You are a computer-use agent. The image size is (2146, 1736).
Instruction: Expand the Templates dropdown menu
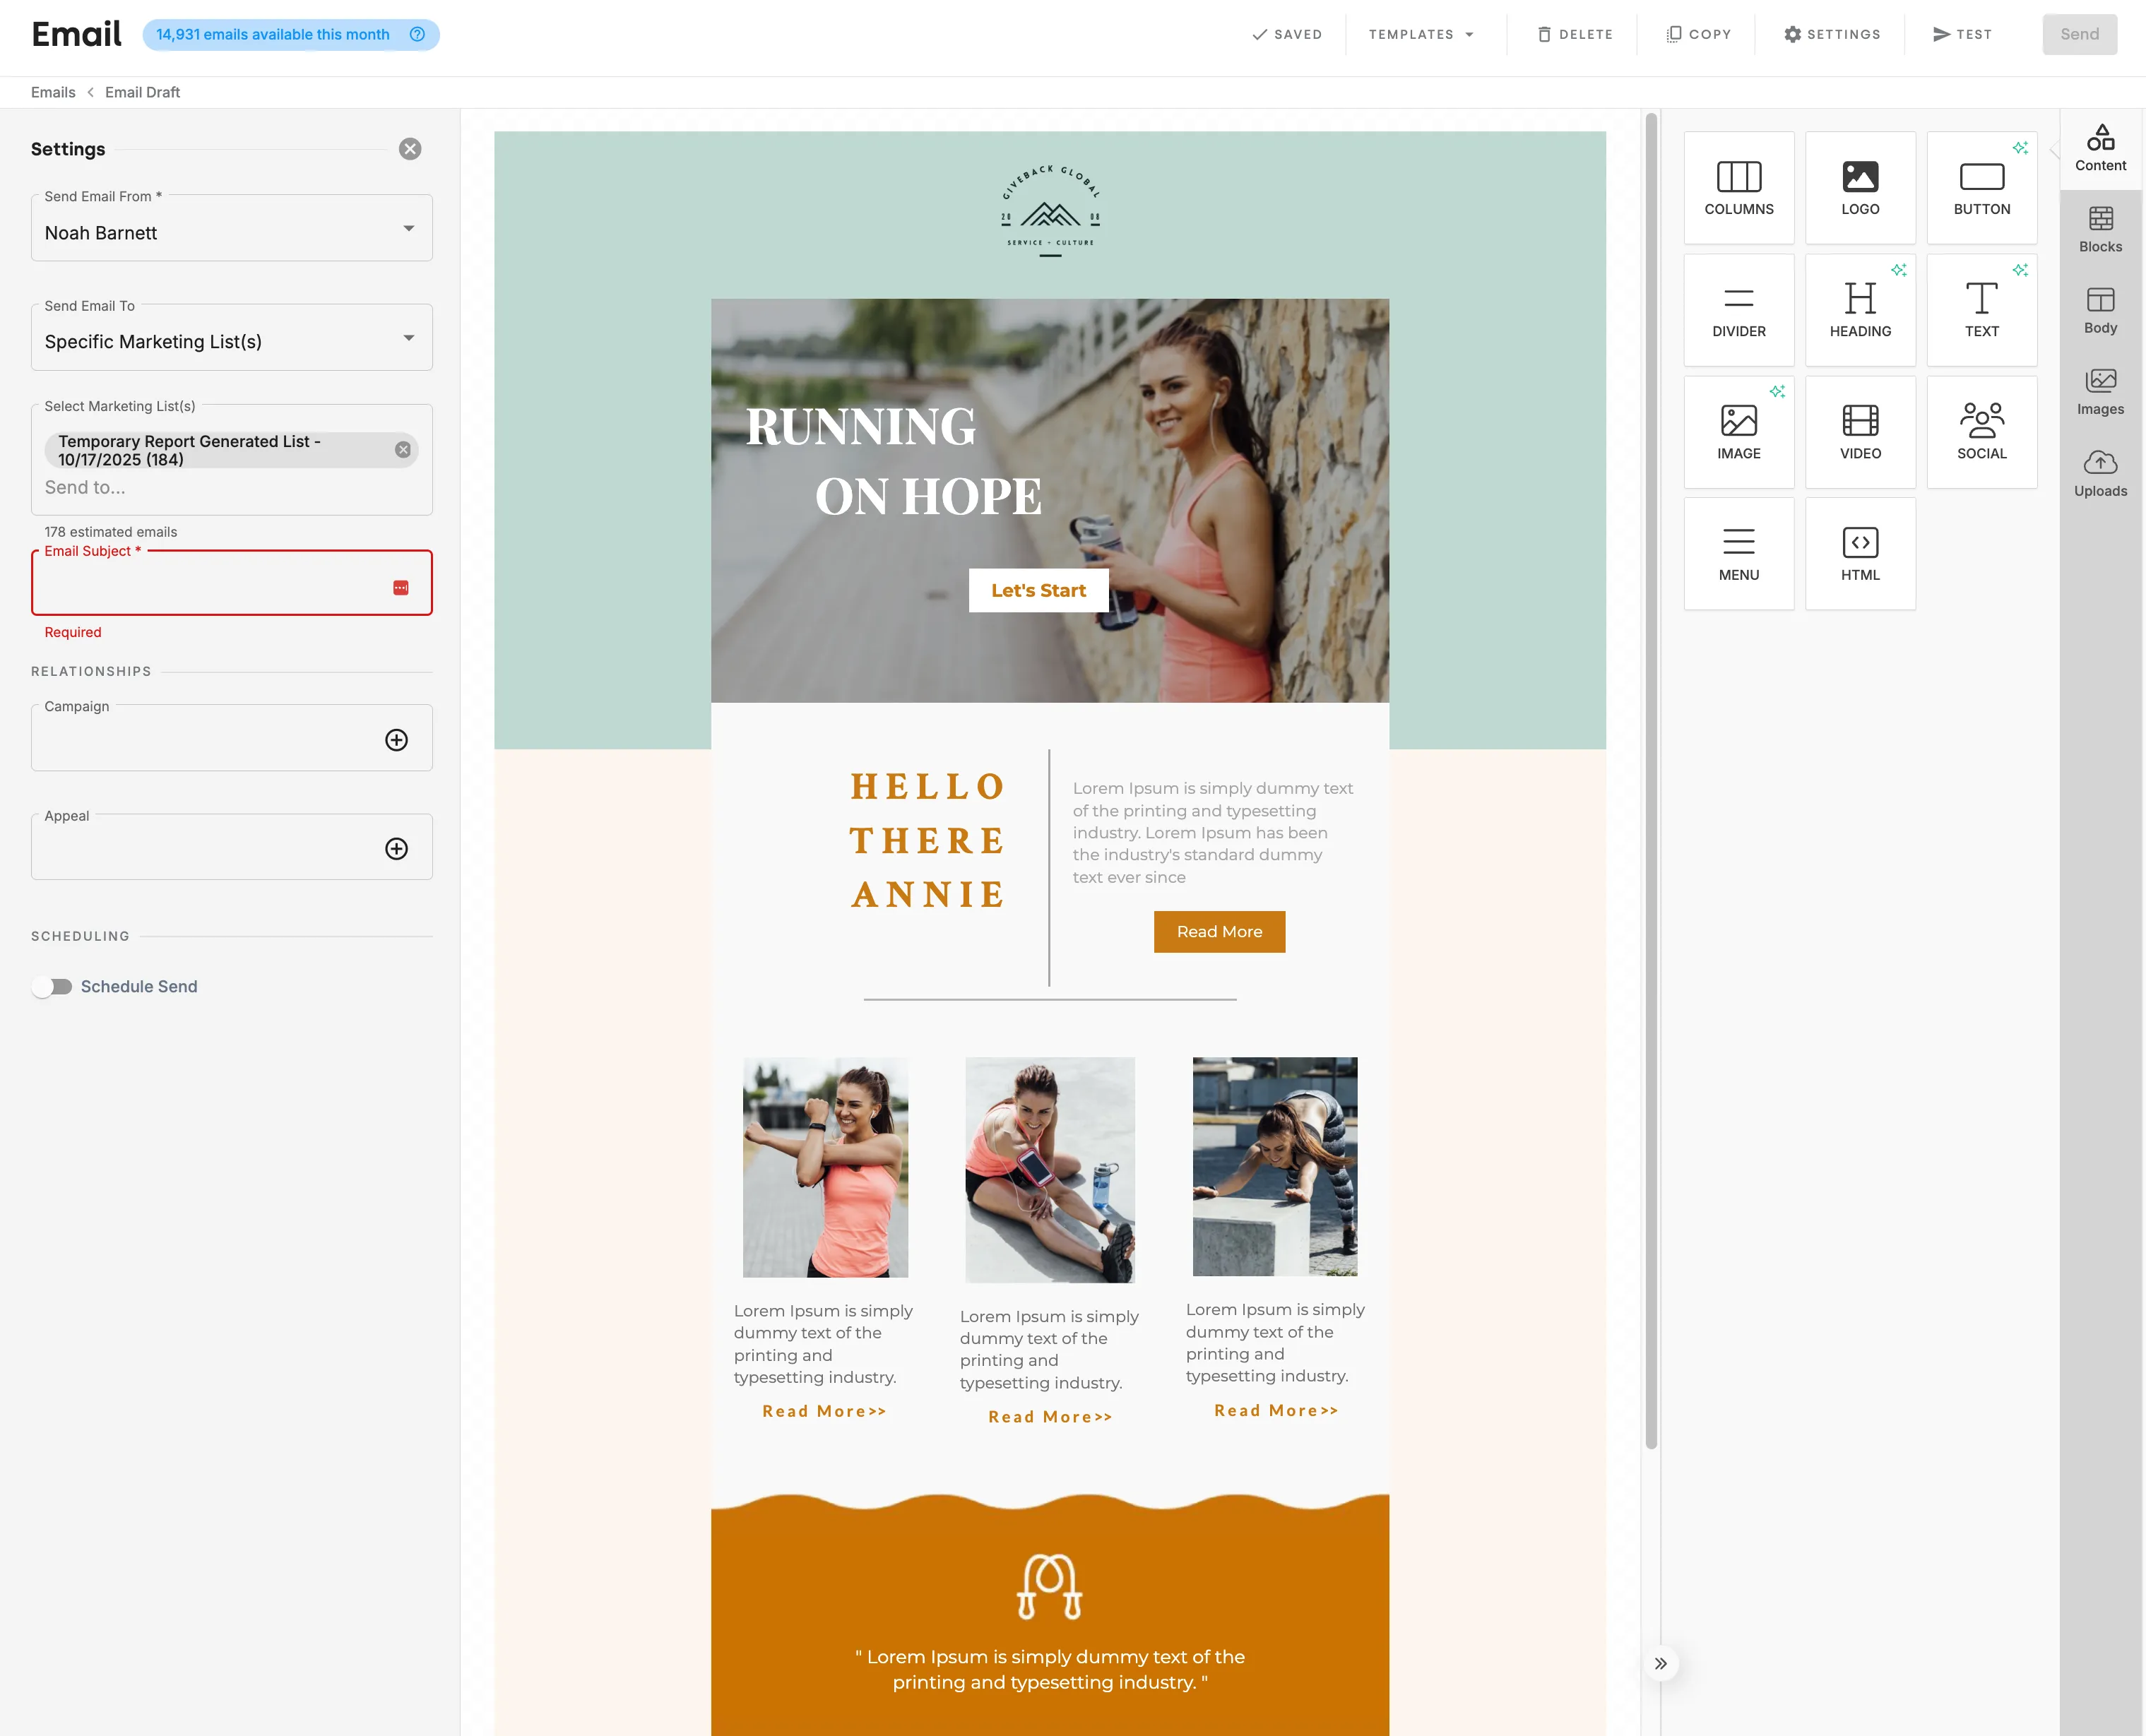point(1421,34)
